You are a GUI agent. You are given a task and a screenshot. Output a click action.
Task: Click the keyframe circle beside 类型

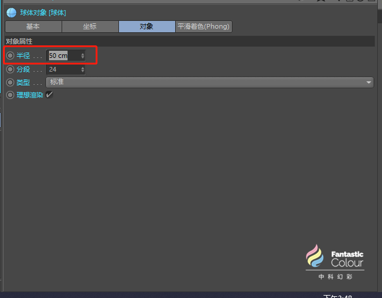[x=10, y=82]
